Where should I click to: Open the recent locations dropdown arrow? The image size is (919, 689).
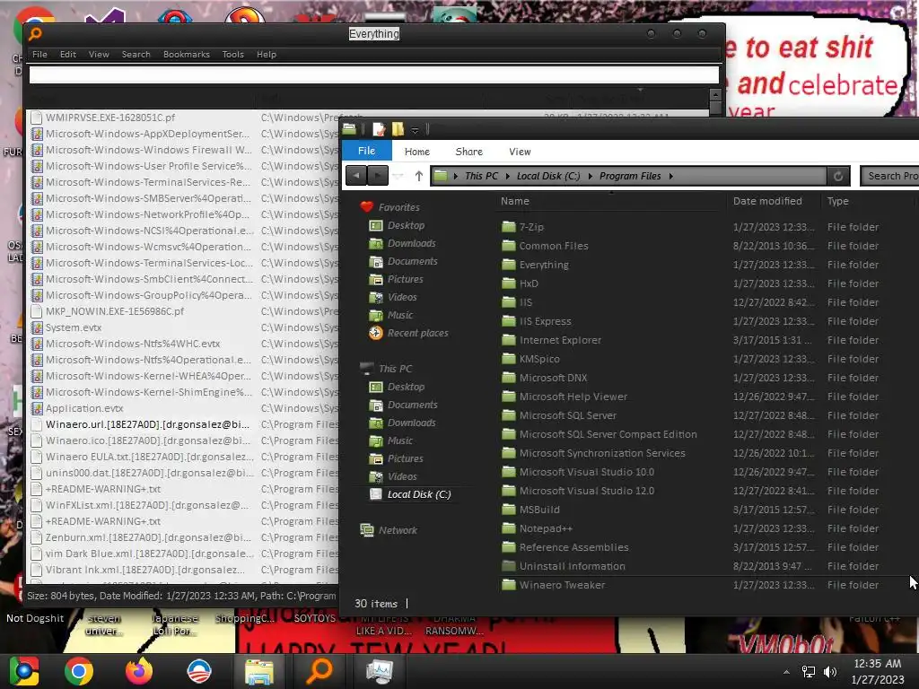point(398,176)
